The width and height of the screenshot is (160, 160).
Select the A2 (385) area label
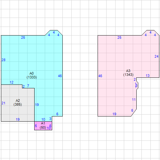tap(18, 102)
